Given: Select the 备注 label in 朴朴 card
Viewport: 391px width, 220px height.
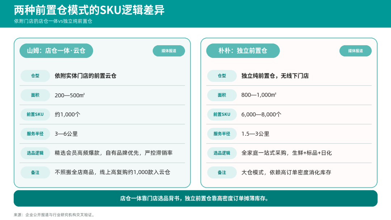Looking at the screenshot, I should point(222,172).
